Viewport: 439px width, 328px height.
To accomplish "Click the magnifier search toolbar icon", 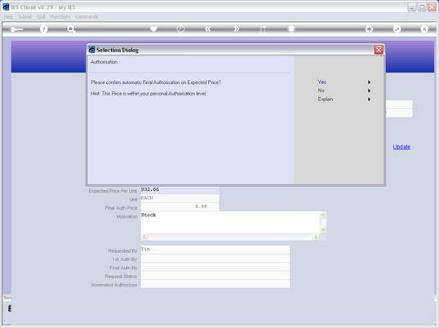I will (71, 29).
